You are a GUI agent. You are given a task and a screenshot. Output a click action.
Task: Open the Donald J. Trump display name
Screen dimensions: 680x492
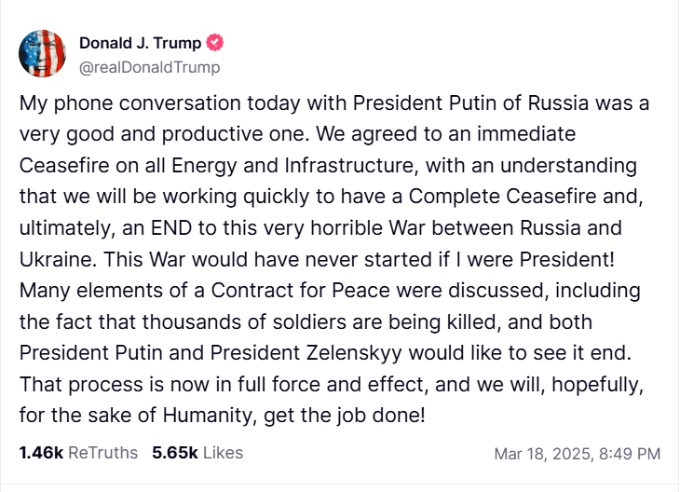[x=140, y=43]
